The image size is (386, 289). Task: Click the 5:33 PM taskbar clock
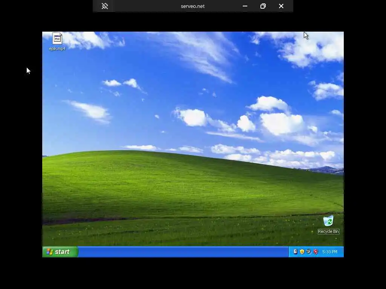point(329,252)
